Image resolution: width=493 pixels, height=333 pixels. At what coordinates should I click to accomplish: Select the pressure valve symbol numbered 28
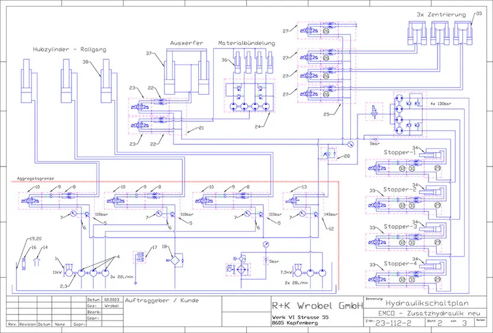click(x=324, y=154)
